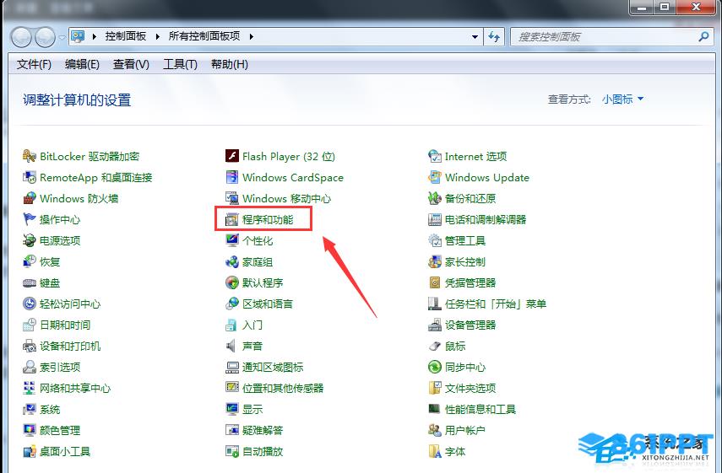This screenshot has height=473, width=722.
Task: Click the 轻松访问中心 icon
Action: coord(30,304)
